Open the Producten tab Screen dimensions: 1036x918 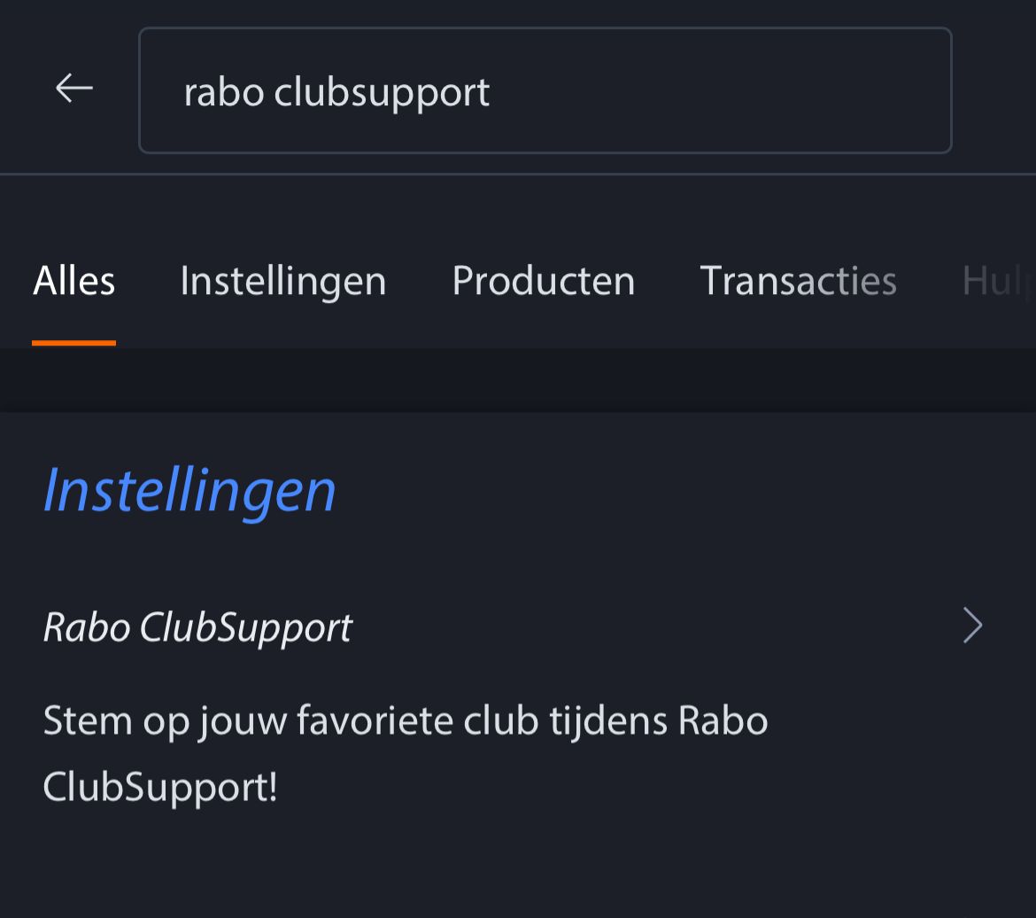pyautogui.click(x=544, y=281)
